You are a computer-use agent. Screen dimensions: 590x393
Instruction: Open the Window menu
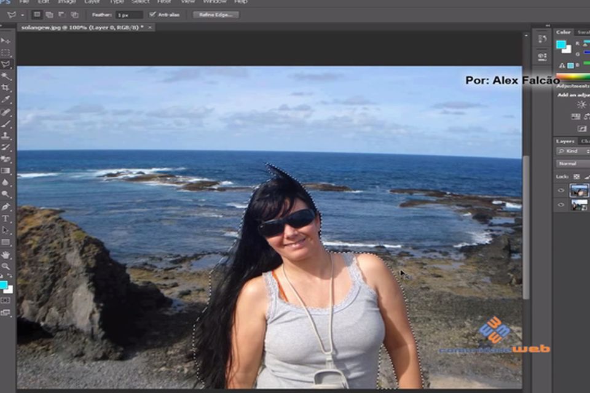[x=214, y=2]
